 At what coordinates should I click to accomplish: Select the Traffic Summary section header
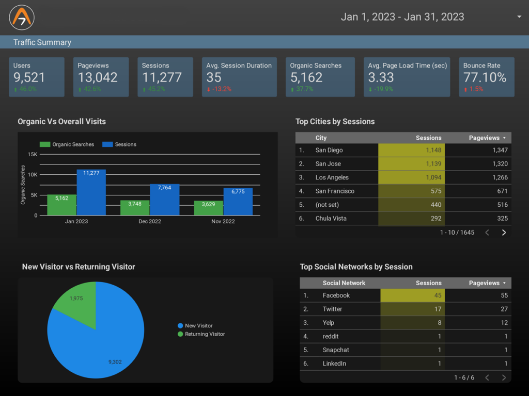pos(42,42)
